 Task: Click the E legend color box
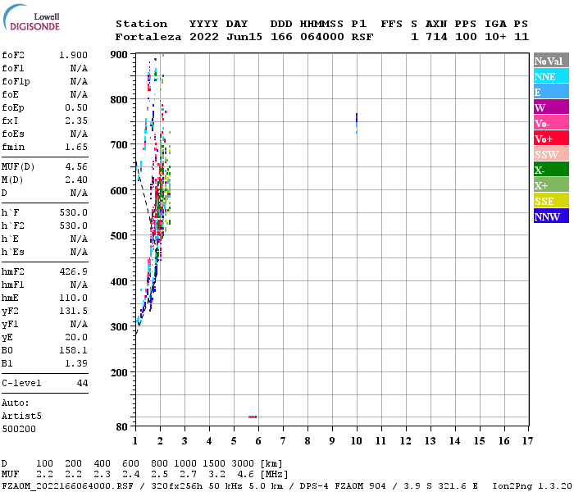[551, 92]
